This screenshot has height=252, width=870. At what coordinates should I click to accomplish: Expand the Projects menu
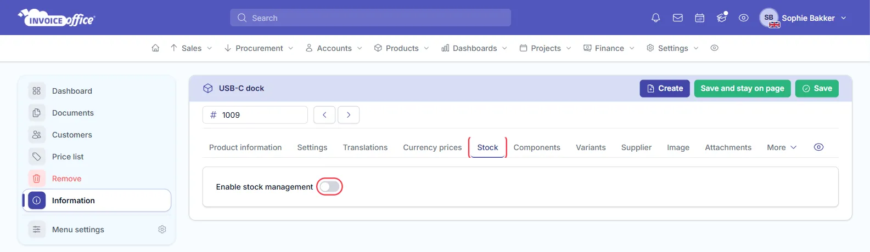point(545,48)
